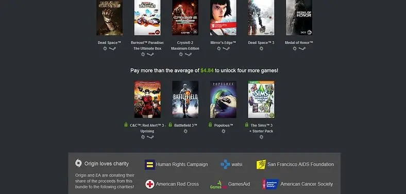Click Origin icon under Burnout Paradise

coord(143,55)
